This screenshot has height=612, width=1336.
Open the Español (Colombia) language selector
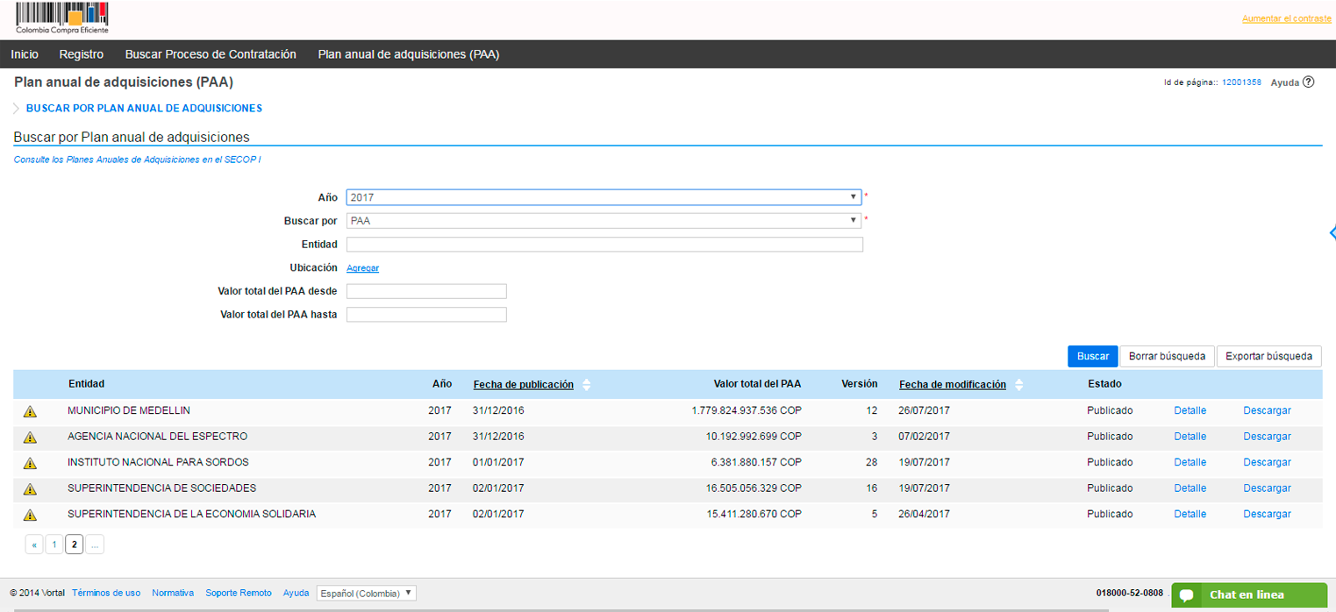(x=366, y=594)
